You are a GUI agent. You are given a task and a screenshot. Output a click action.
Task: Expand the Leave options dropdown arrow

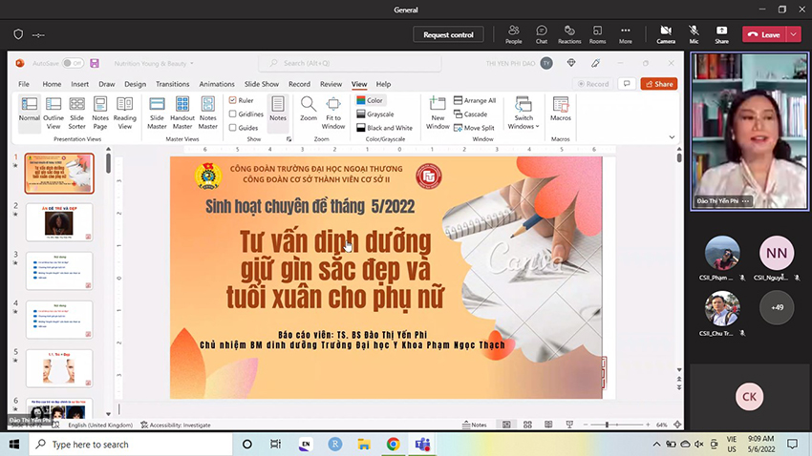tap(794, 34)
